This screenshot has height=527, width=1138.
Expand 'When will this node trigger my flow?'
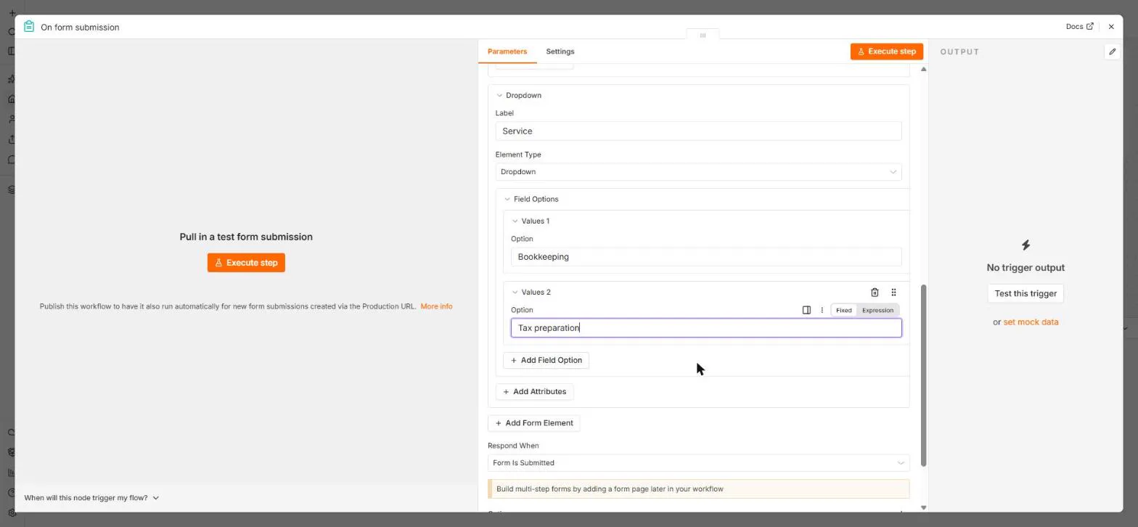click(x=91, y=498)
